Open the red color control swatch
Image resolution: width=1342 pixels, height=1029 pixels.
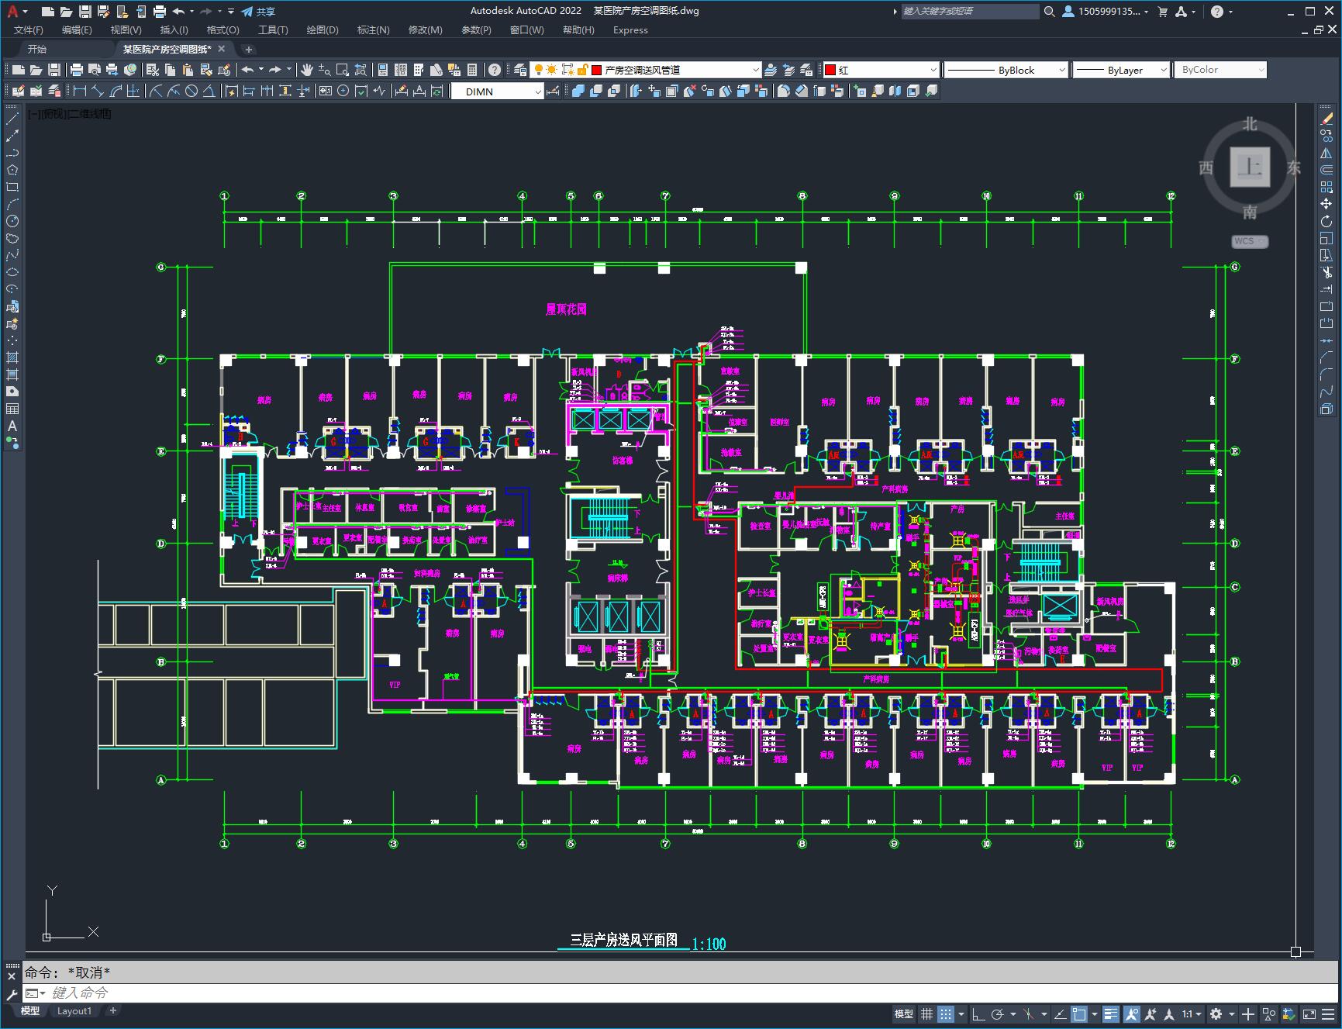click(x=881, y=70)
